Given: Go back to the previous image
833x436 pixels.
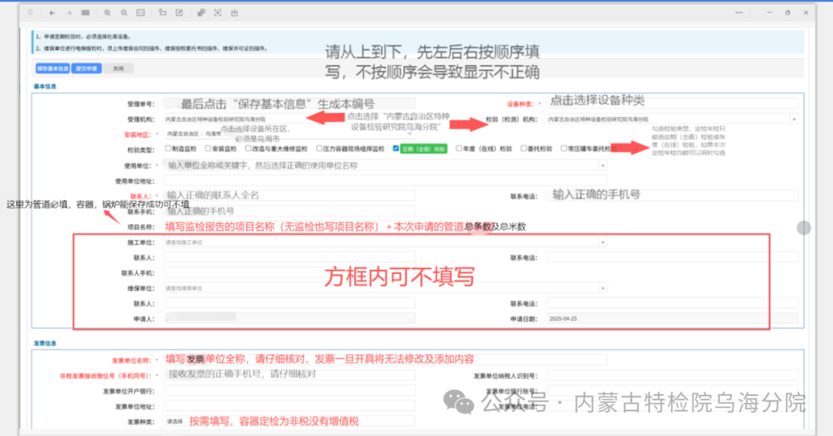Looking at the screenshot, I should (x=52, y=13).
